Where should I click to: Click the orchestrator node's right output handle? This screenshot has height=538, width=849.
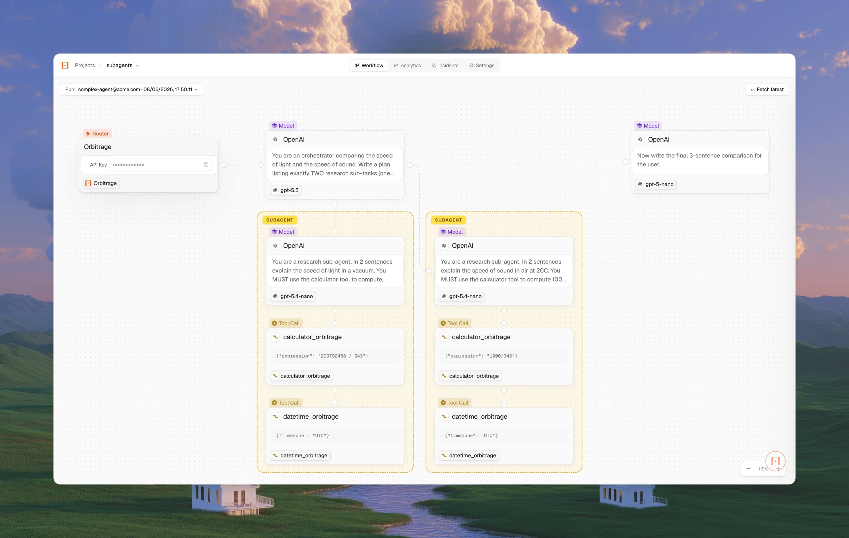[x=410, y=165]
